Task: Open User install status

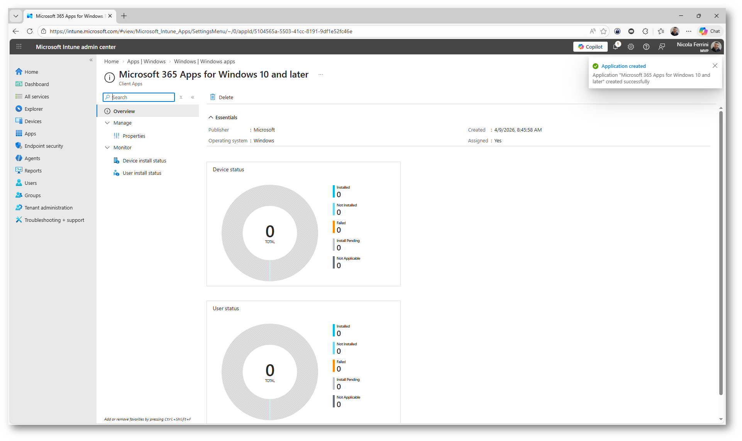Action: coord(142,173)
